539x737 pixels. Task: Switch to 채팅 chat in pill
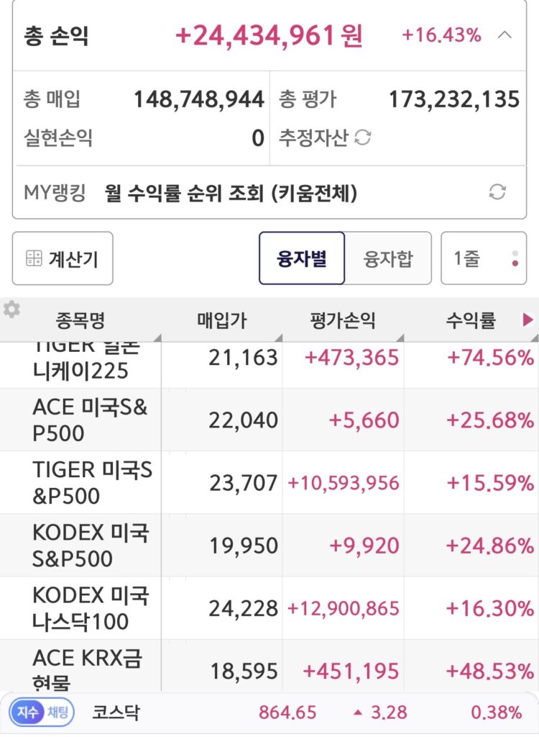[58, 712]
